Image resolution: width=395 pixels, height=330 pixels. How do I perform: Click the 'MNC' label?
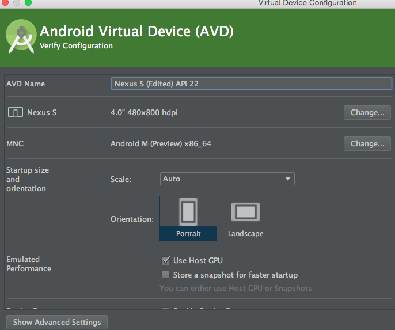[15, 143]
